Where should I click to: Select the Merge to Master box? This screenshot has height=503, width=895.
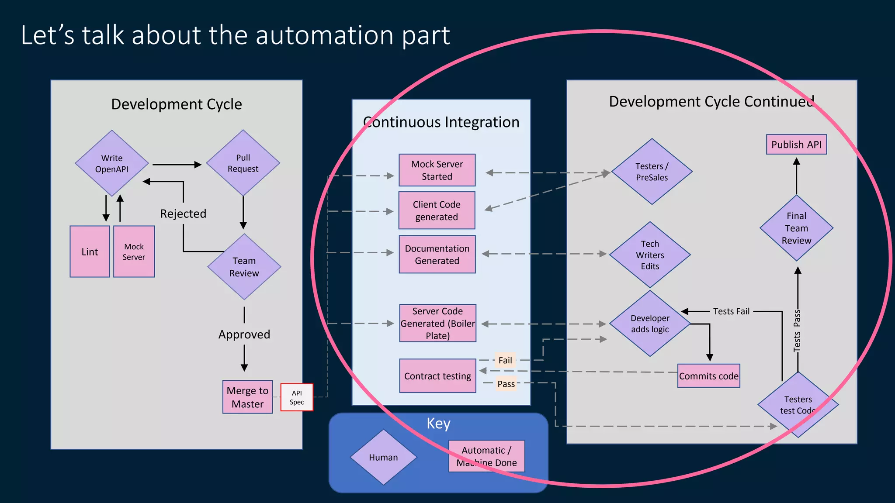247,397
